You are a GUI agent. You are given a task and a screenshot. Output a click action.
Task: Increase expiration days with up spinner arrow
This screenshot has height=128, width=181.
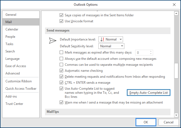pos(151,51)
